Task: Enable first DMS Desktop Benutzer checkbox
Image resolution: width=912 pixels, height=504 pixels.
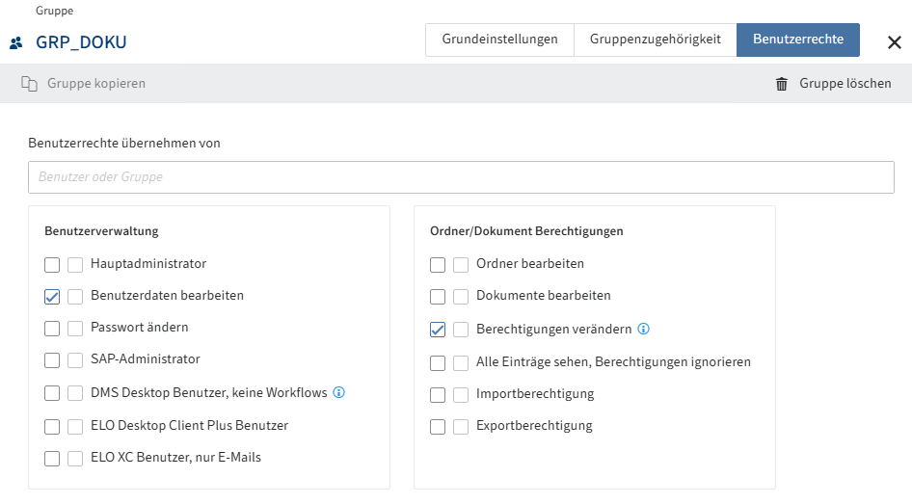Action: click(x=52, y=393)
